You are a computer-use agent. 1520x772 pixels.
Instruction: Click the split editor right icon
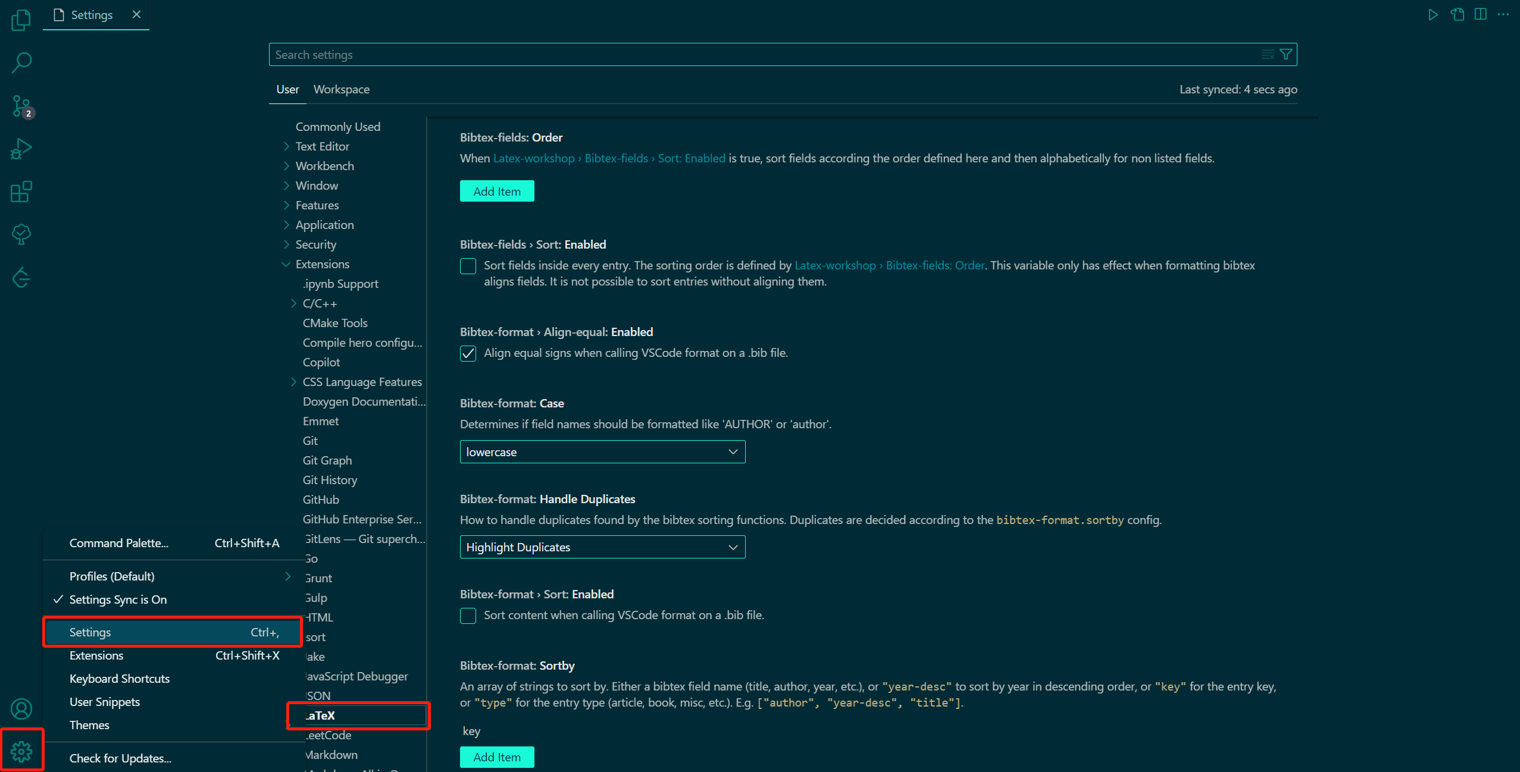(x=1480, y=14)
